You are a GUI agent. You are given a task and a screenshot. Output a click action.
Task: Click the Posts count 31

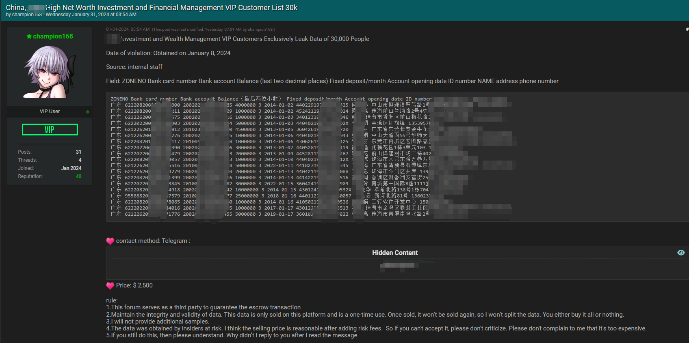(x=78, y=152)
